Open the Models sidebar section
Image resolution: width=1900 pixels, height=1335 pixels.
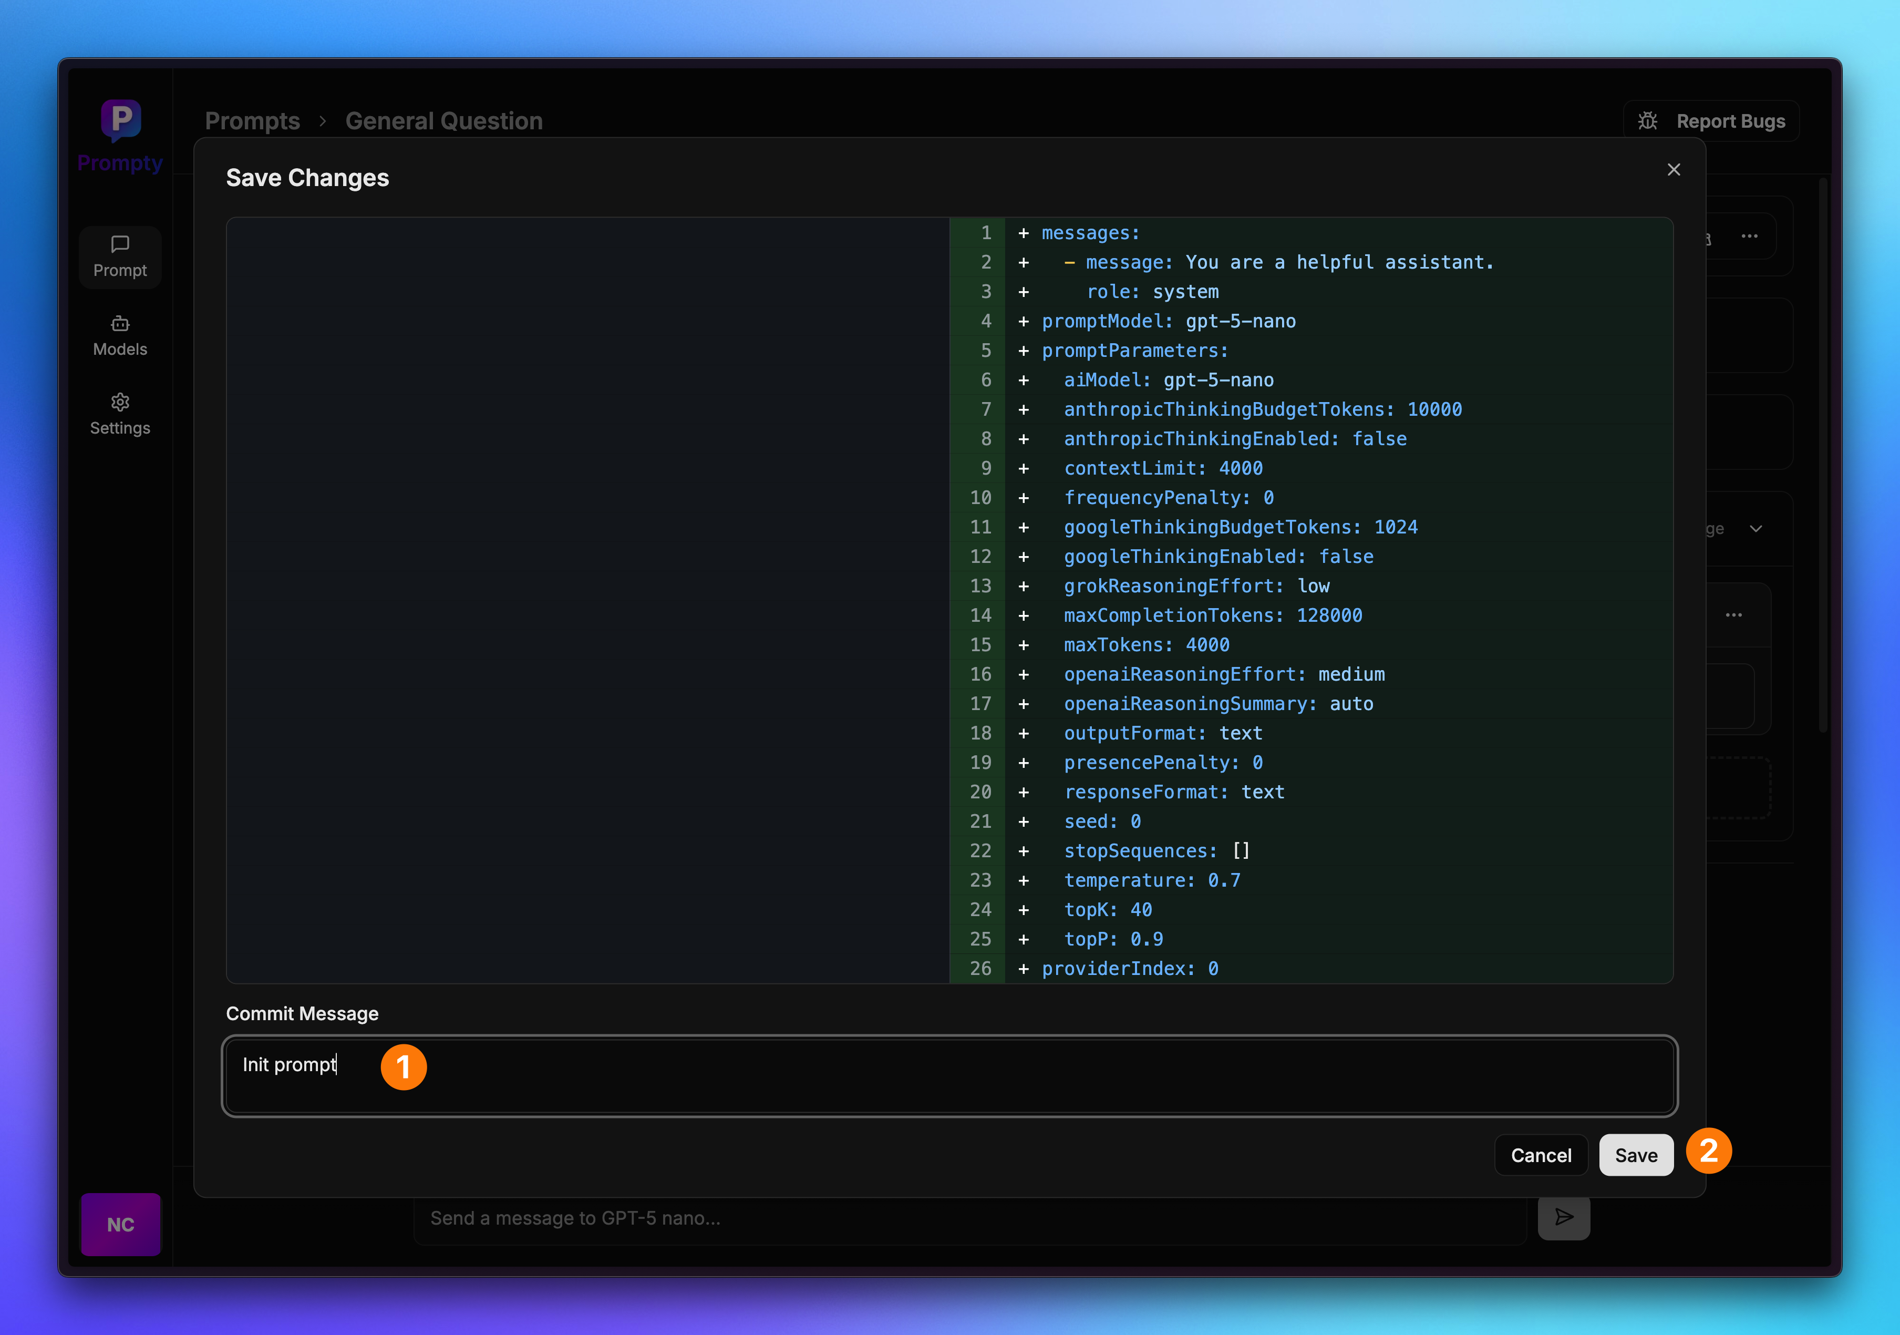tap(120, 335)
